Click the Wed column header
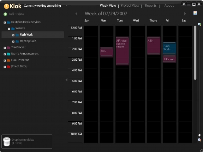The height and width of the screenshot is (152, 203). (x=136, y=20)
